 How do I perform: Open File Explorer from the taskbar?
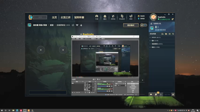coord(13,110)
